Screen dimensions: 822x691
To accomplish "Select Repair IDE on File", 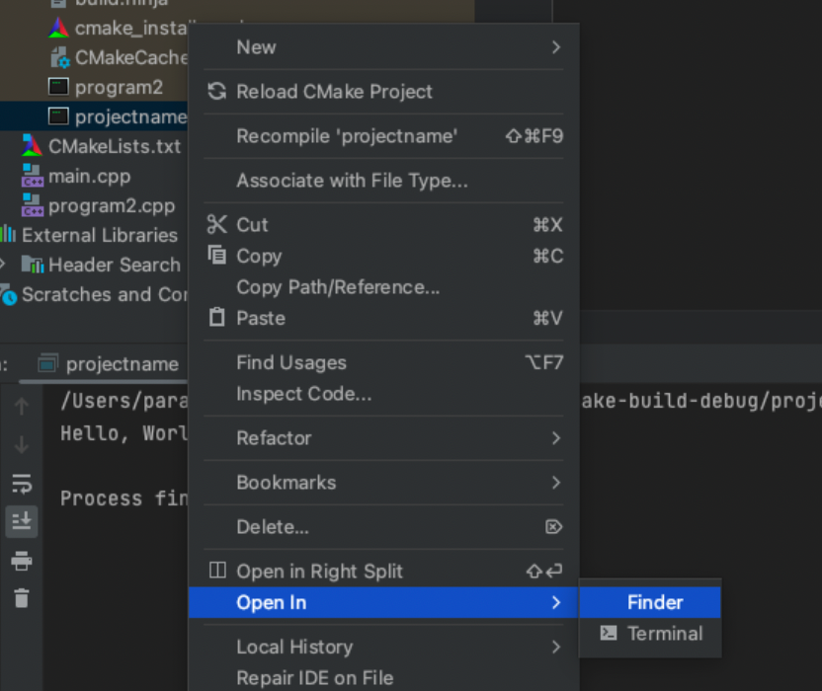I will click(383, 678).
